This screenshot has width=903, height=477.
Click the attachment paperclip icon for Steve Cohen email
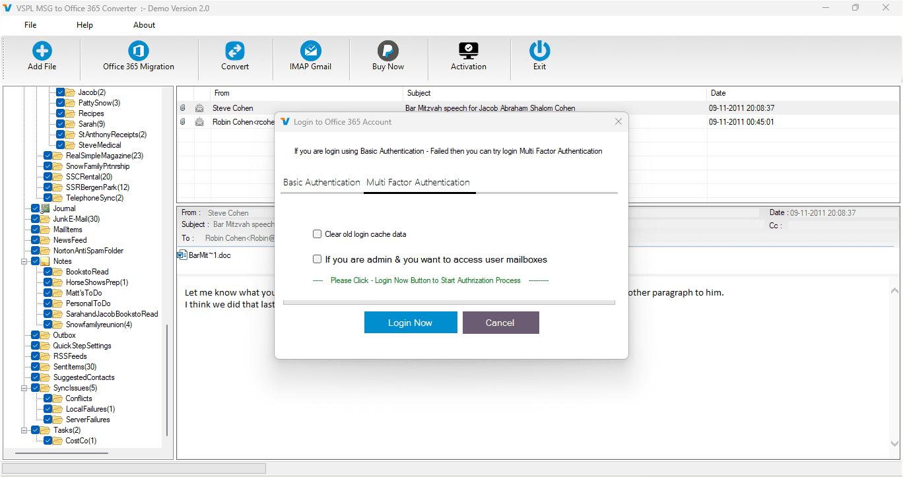(183, 108)
